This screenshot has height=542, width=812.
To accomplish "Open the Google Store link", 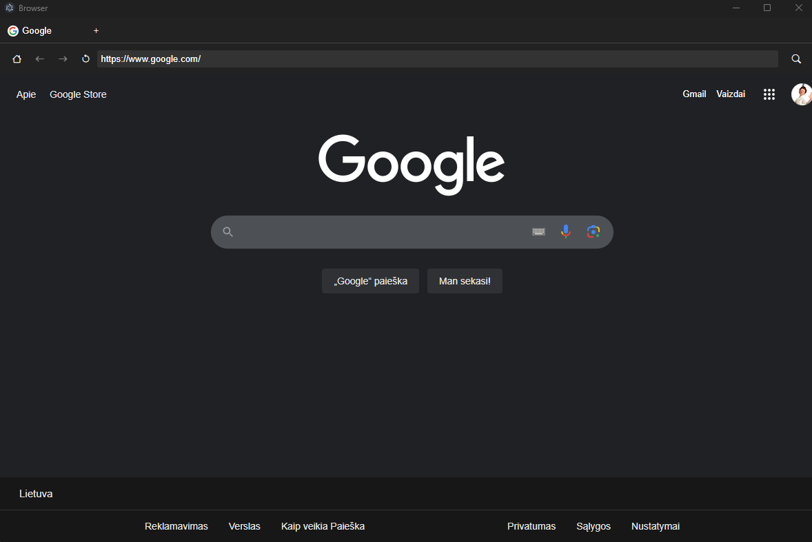I will click(78, 94).
